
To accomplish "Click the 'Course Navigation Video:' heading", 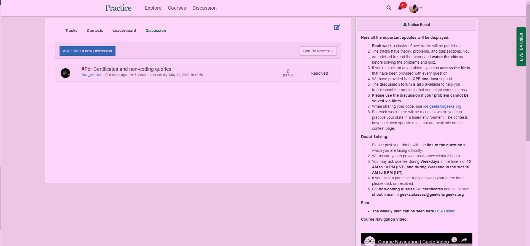I will point(384,219).
